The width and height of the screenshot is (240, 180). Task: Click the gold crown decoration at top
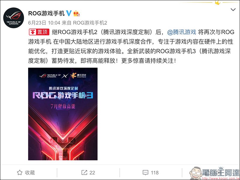[217, 3]
